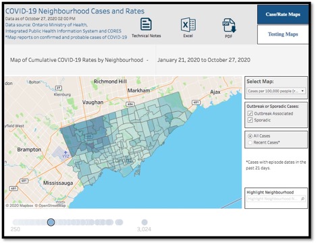Click the 3,024 maximum value label
This screenshot has height=244, width=316.
144,229
